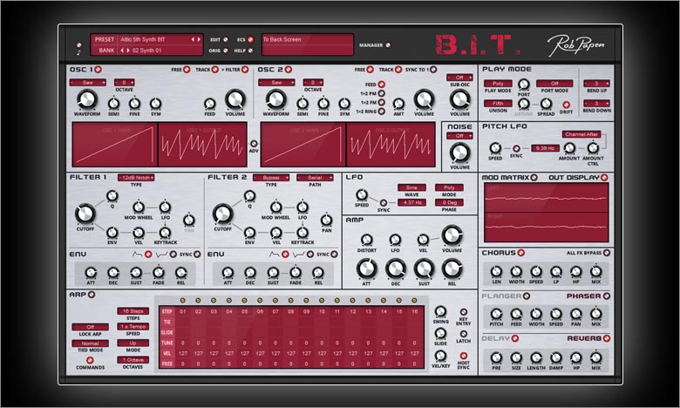The height and width of the screenshot is (408, 680).
Task: Click the Reverb SIZE knob
Action: point(515,357)
